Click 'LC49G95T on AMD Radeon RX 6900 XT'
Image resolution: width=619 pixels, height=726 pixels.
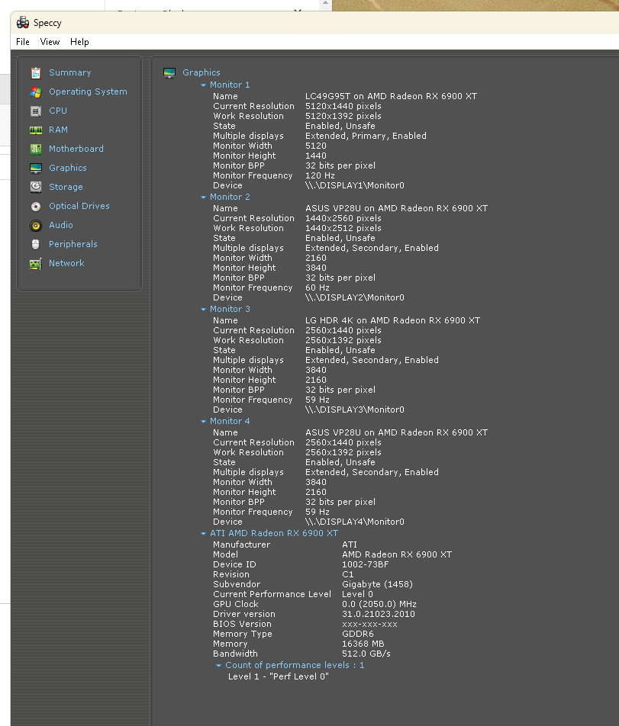tap(391, 96)
